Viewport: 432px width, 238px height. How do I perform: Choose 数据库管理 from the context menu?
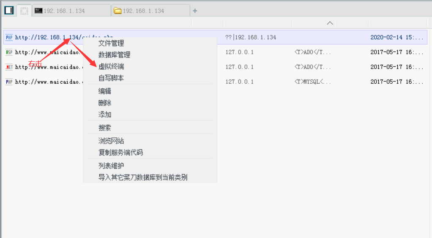point(114,55)
